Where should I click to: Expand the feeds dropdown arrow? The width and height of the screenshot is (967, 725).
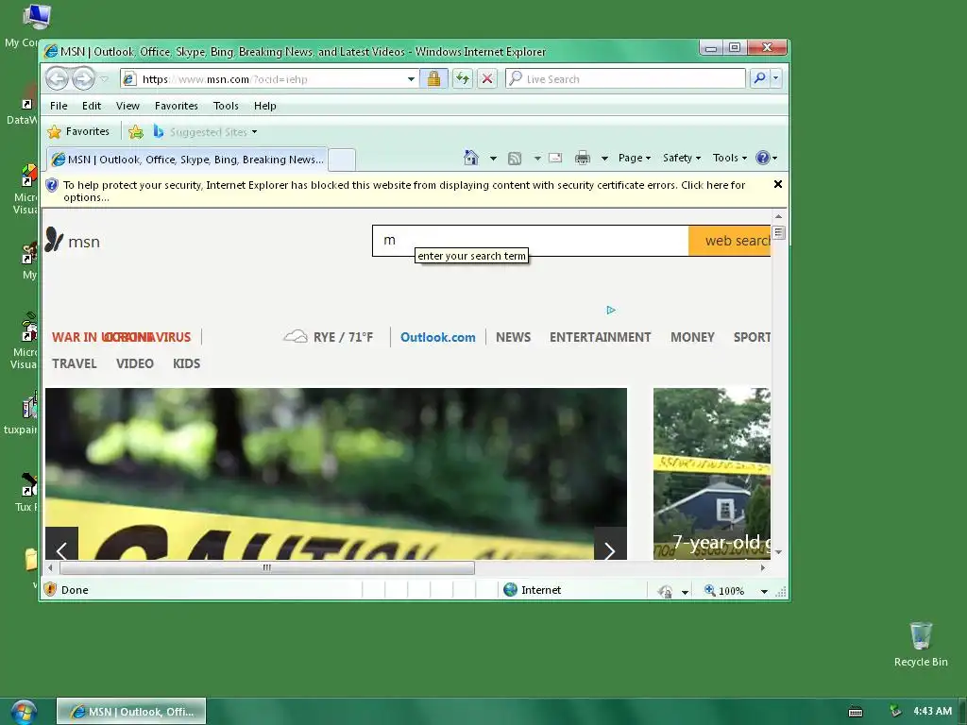pyautogui.click(x=537, y=159)
